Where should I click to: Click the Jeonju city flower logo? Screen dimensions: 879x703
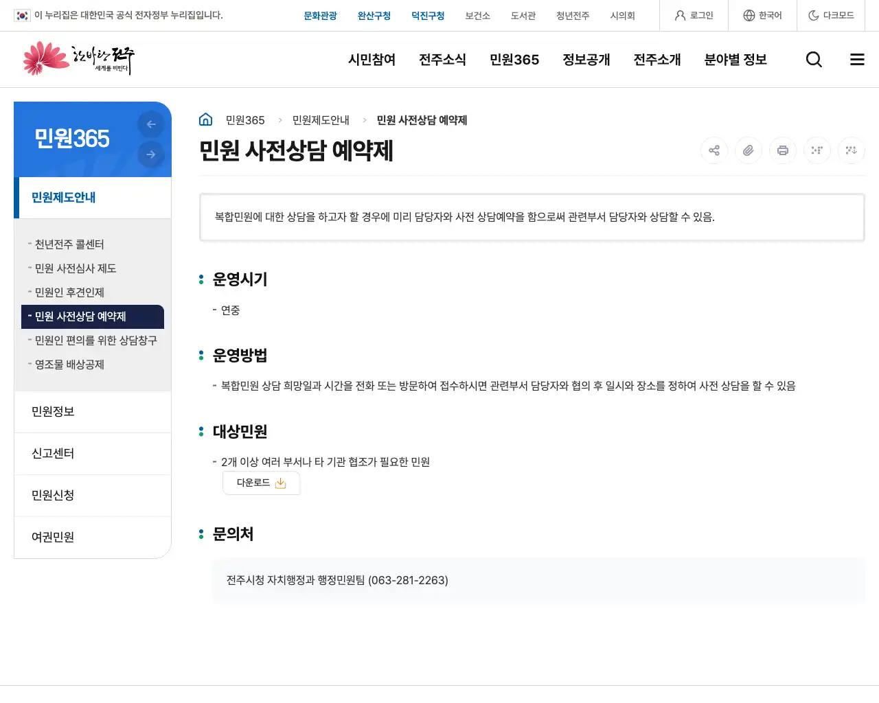tap(78, 59)
